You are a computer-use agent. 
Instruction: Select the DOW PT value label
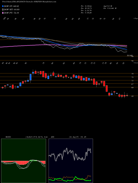(x=11, y=13)
